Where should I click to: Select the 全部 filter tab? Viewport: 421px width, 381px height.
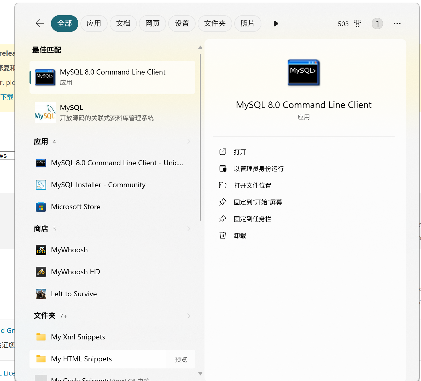click(65, 24)
